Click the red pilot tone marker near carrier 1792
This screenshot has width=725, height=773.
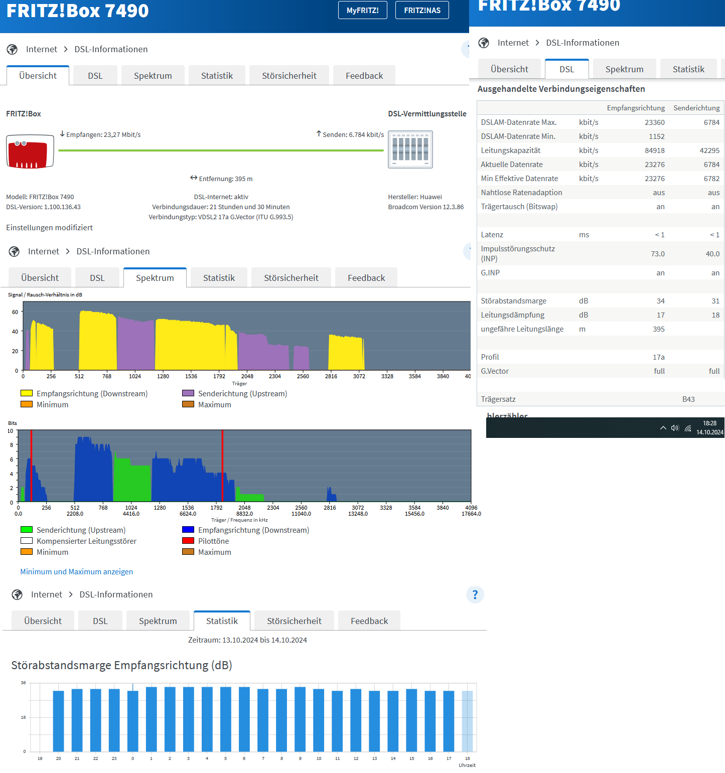(222, 466)
